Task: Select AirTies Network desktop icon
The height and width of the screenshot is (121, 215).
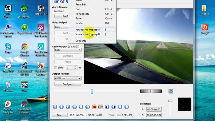Action: (8, 11)
